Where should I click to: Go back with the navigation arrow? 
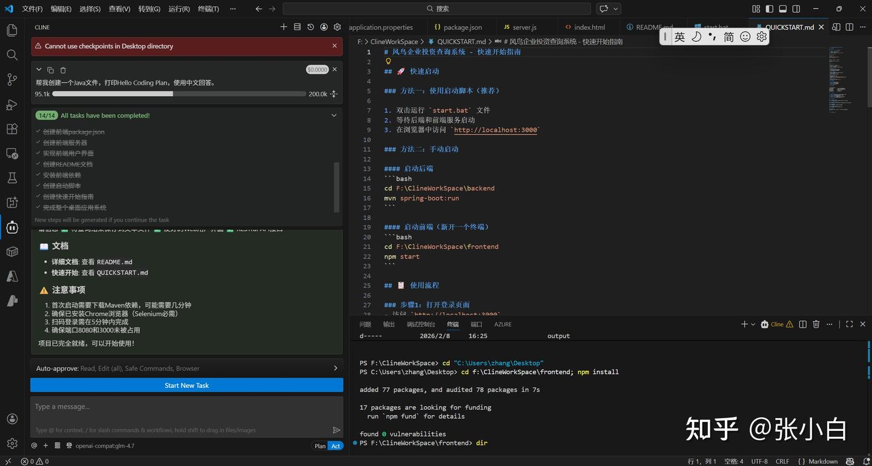click(259, 8)
